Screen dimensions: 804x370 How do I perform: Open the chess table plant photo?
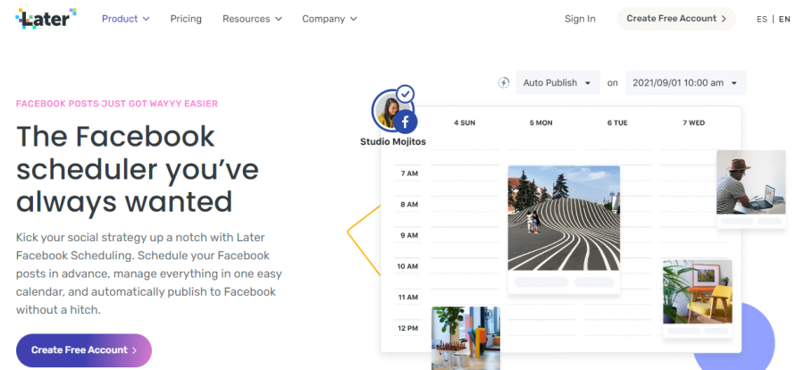pos(465,338)
